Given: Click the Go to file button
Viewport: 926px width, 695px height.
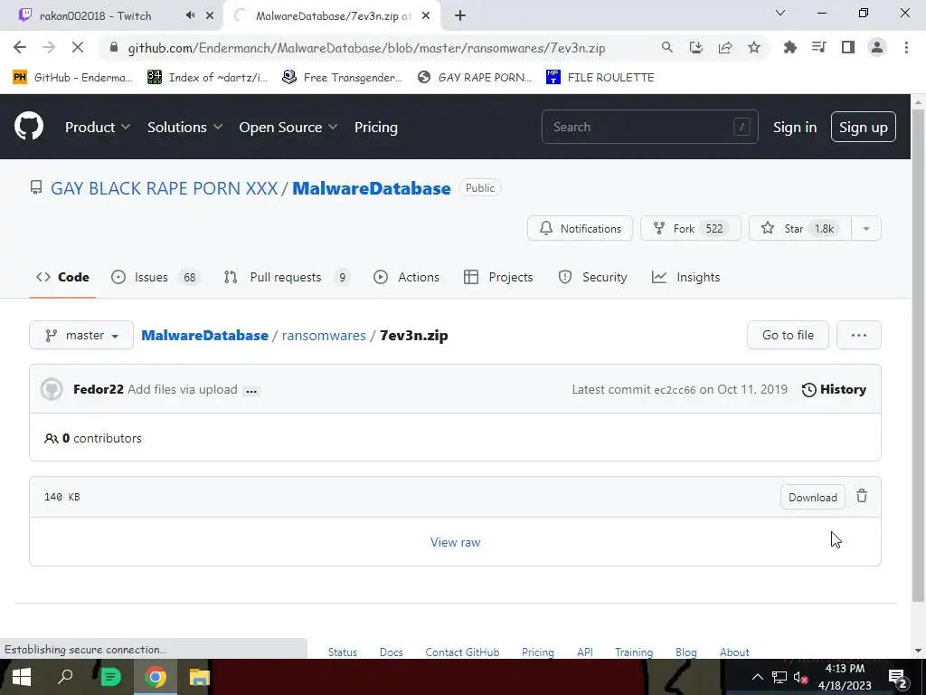Looking at the screenshot, I should point(788,335).
